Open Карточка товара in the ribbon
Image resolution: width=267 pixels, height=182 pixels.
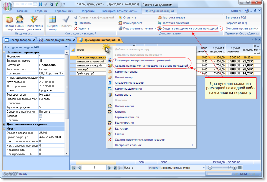171,17
